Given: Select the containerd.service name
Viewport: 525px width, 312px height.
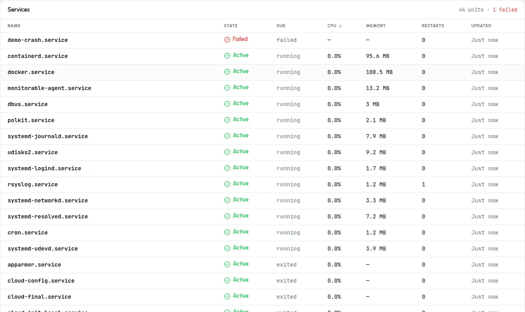Looking at the screenshot, I should click(x=37, y=56).
